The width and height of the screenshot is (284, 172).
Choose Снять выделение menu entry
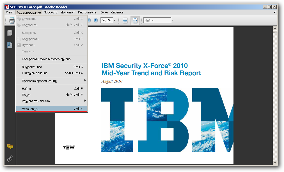point(52,73)
